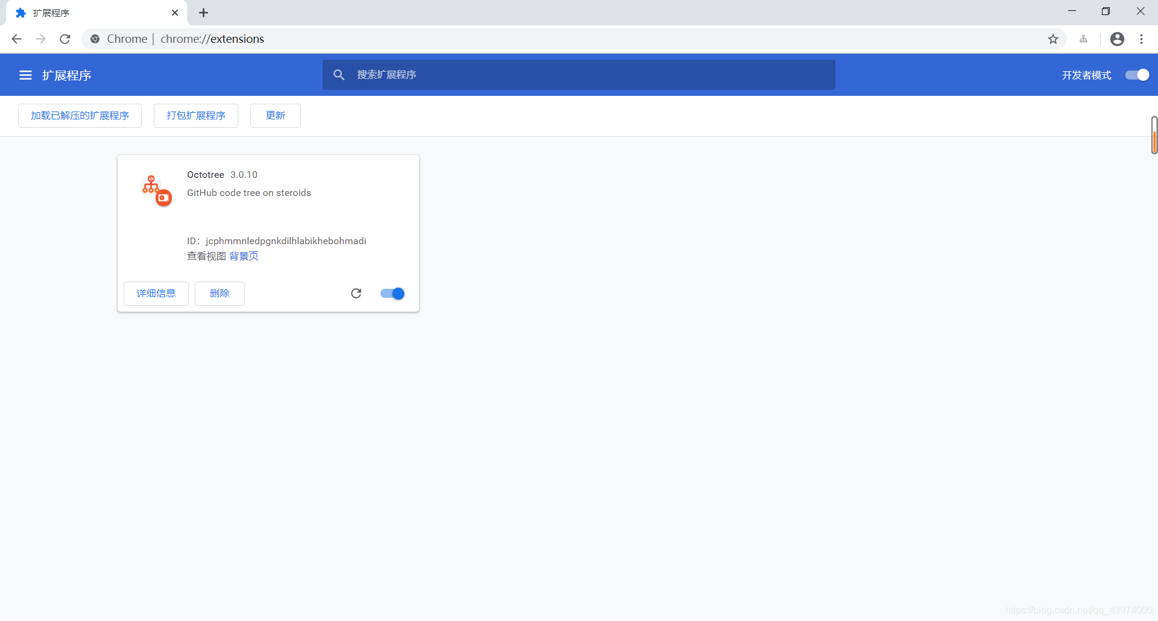The height and width of the screenshot is (621, 1158).
Task: Toggle 开发者模式 developer mode switch
Action: [x=1137, y=75]
